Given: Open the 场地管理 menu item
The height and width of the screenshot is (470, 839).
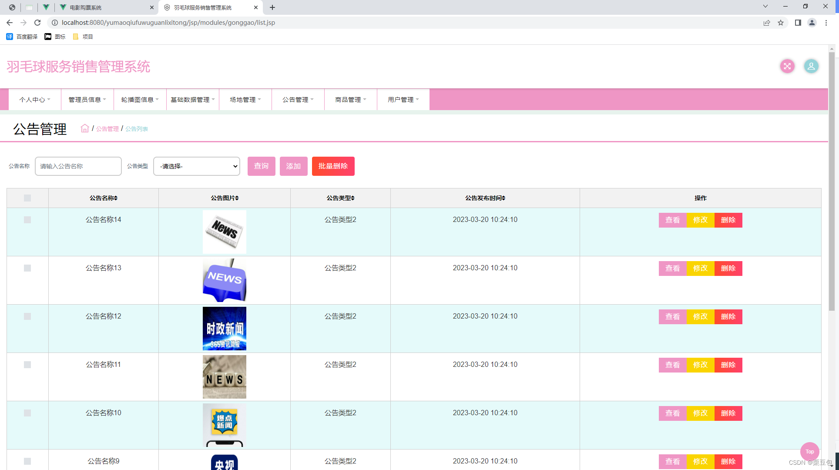Looking at the screenshot, I should (245, 100).
